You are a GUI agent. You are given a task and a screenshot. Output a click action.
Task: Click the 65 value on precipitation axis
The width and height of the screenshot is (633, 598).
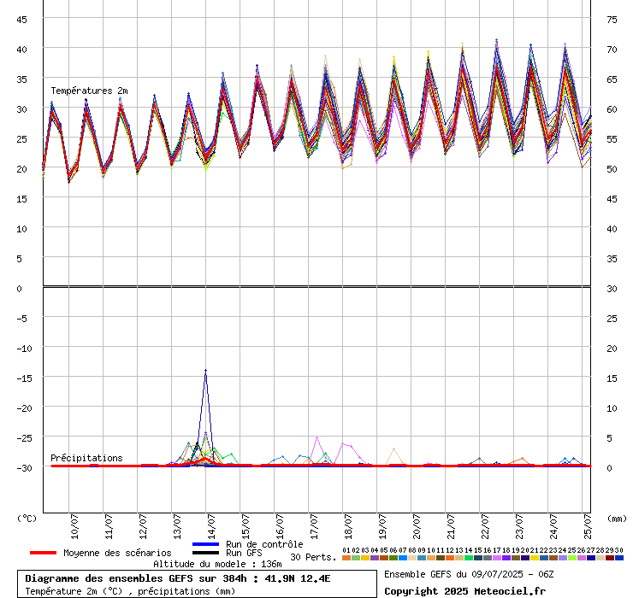pos(612,79)
